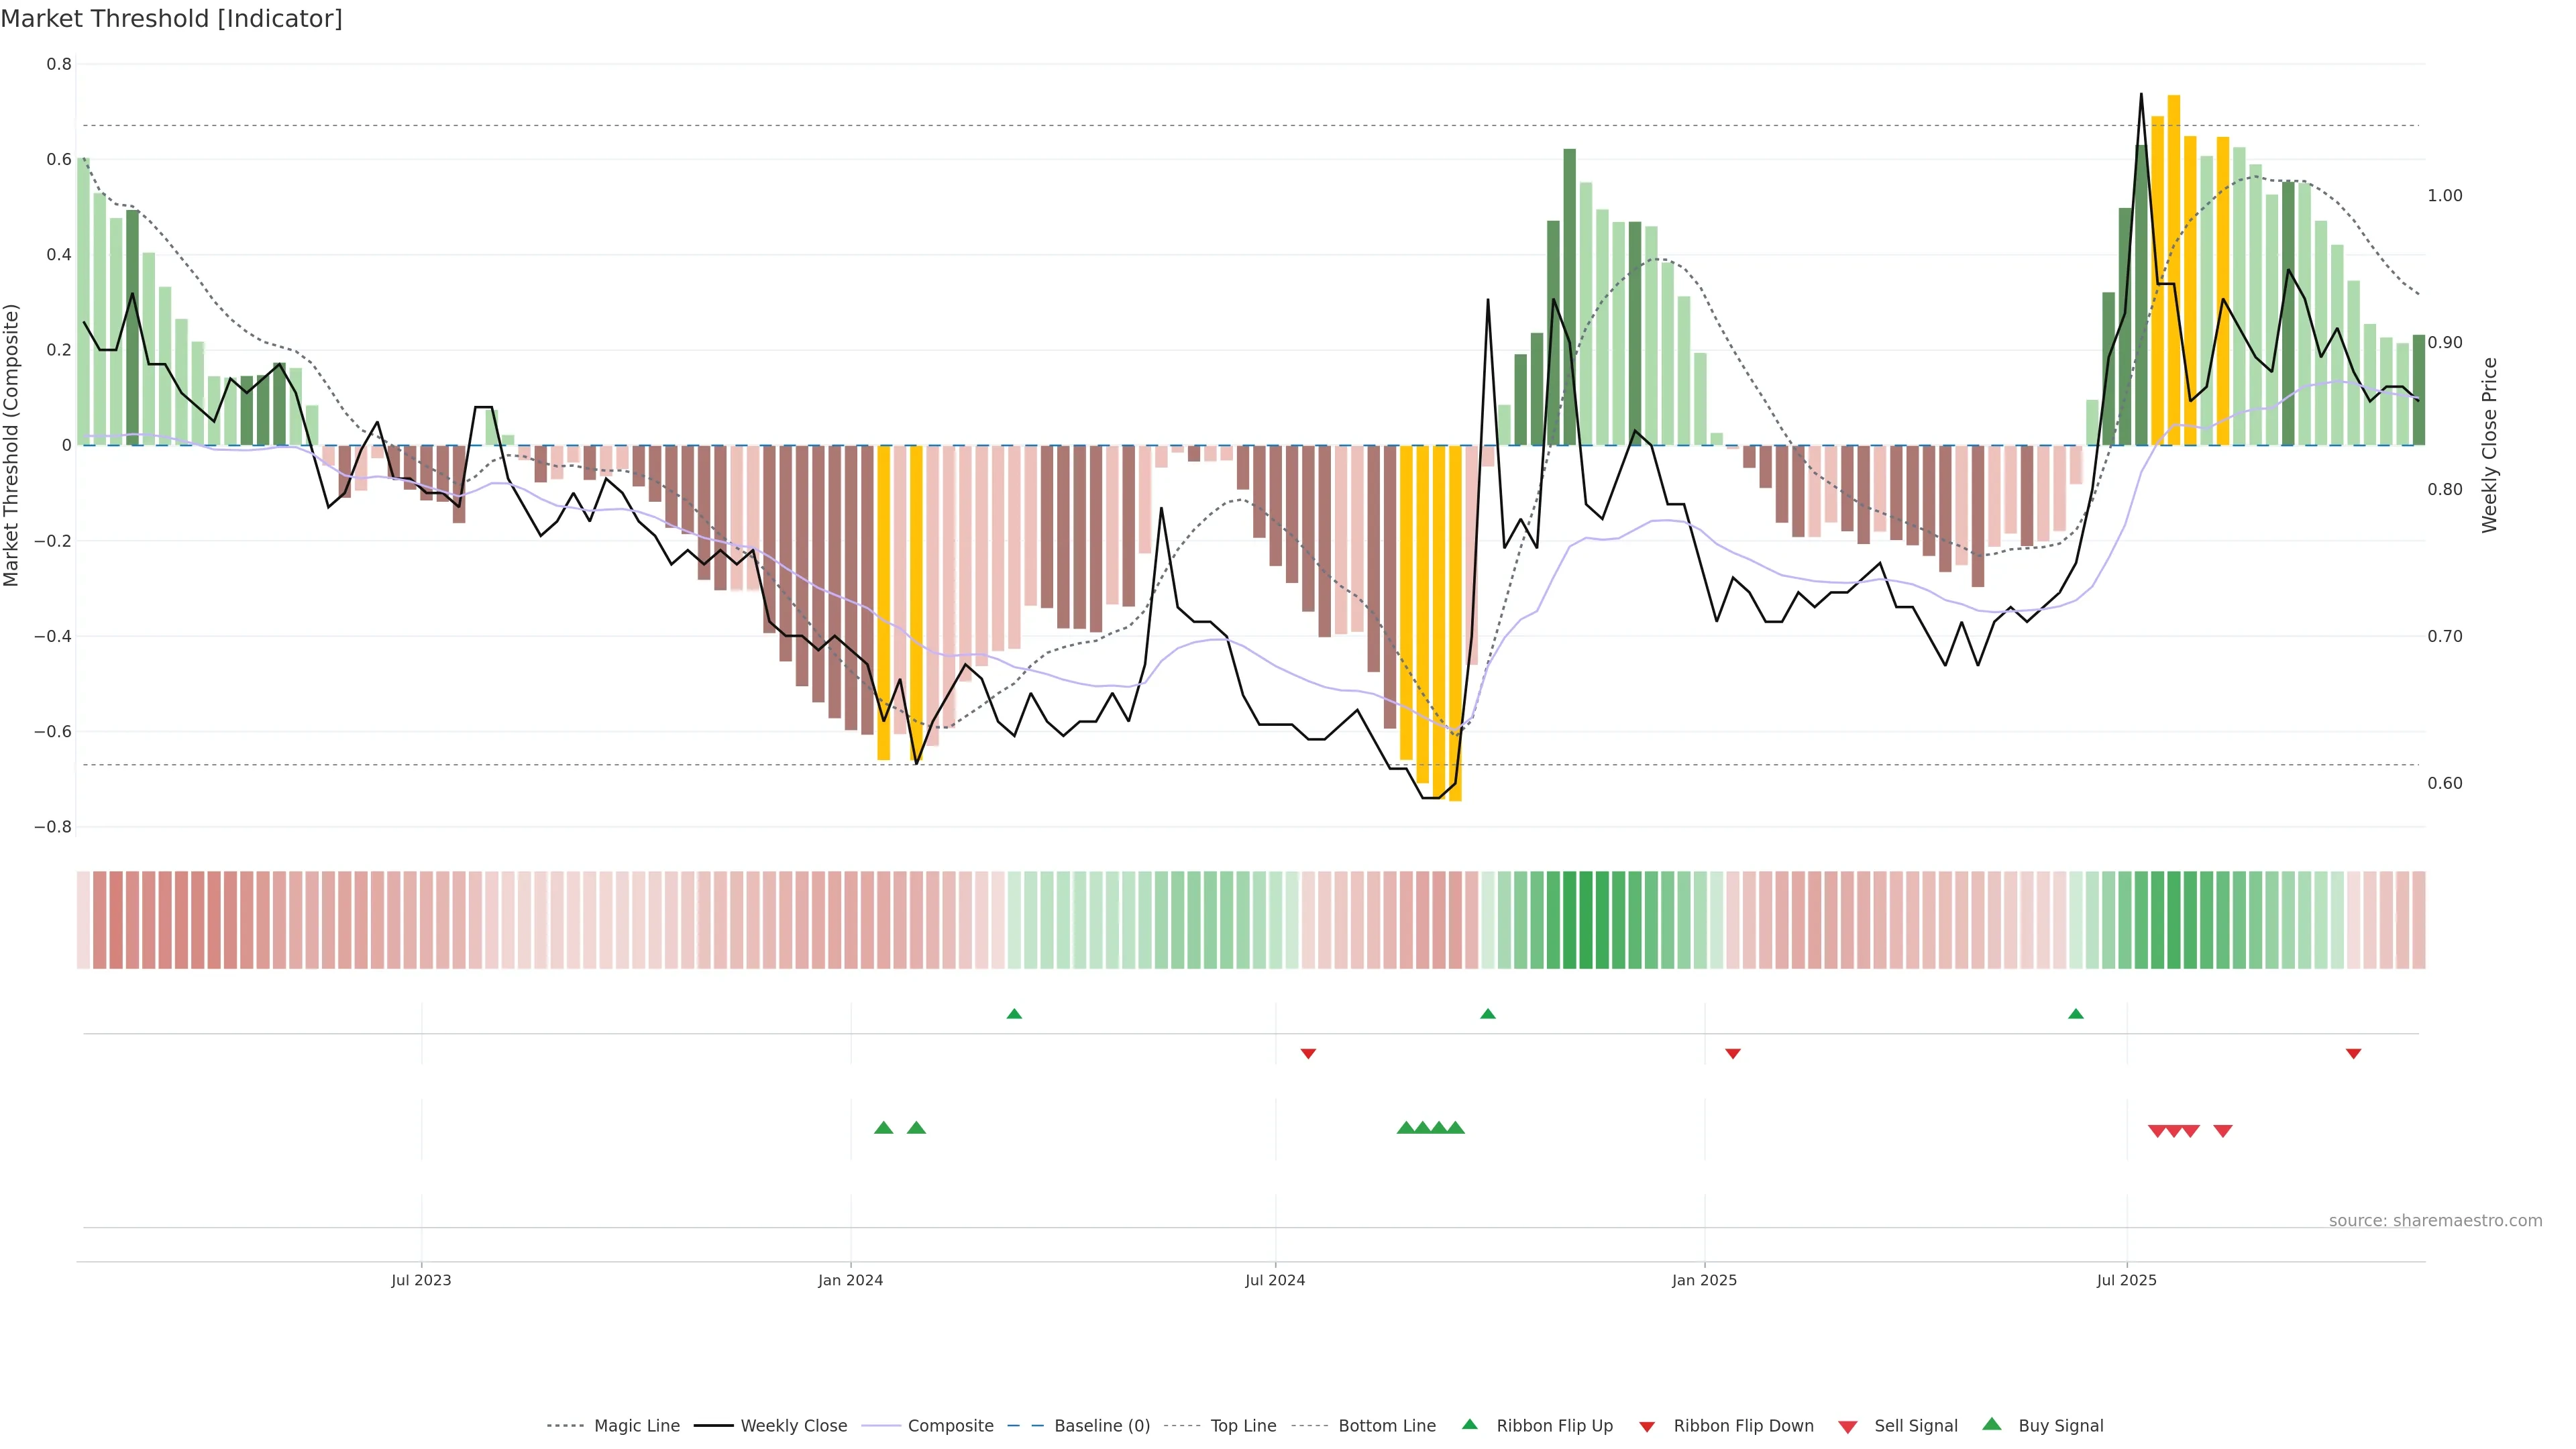This screenshot has width=2576, height=1449.
Task: Click Ribbon Flip Down legend triangle
Action: (x=1647, y=1427)
